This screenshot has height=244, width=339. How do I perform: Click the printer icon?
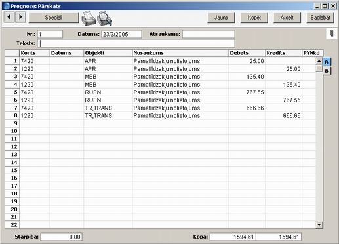pyautogui.click(x=89, y=18)
